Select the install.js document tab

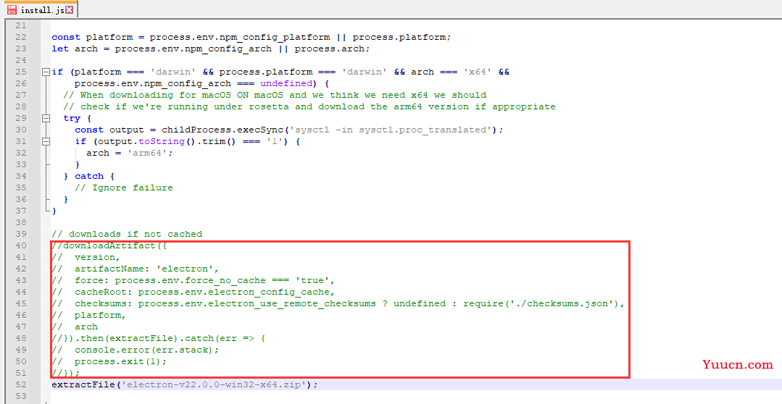[x=39, y=9]
